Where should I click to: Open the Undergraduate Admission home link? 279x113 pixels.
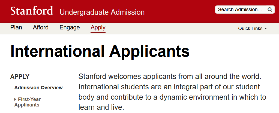coord(102,12)
